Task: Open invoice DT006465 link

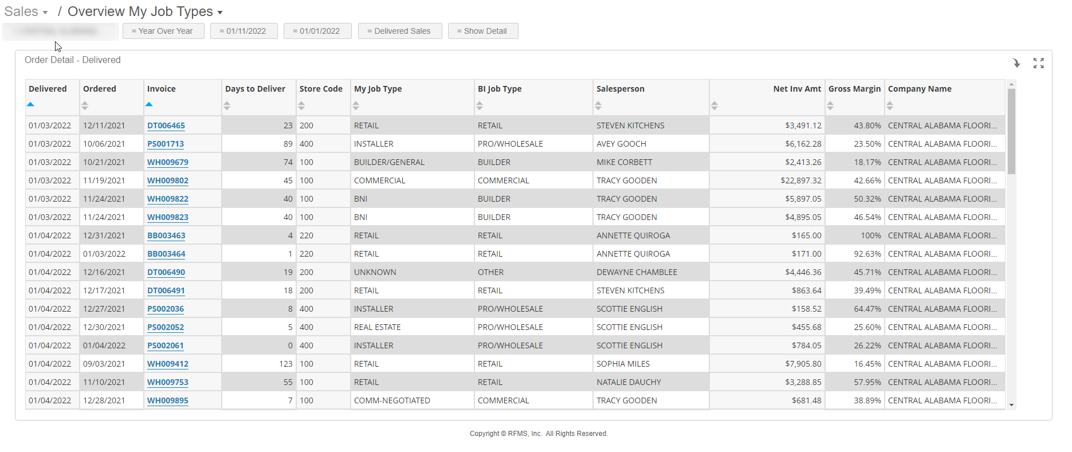Action: tap(166, 125)
